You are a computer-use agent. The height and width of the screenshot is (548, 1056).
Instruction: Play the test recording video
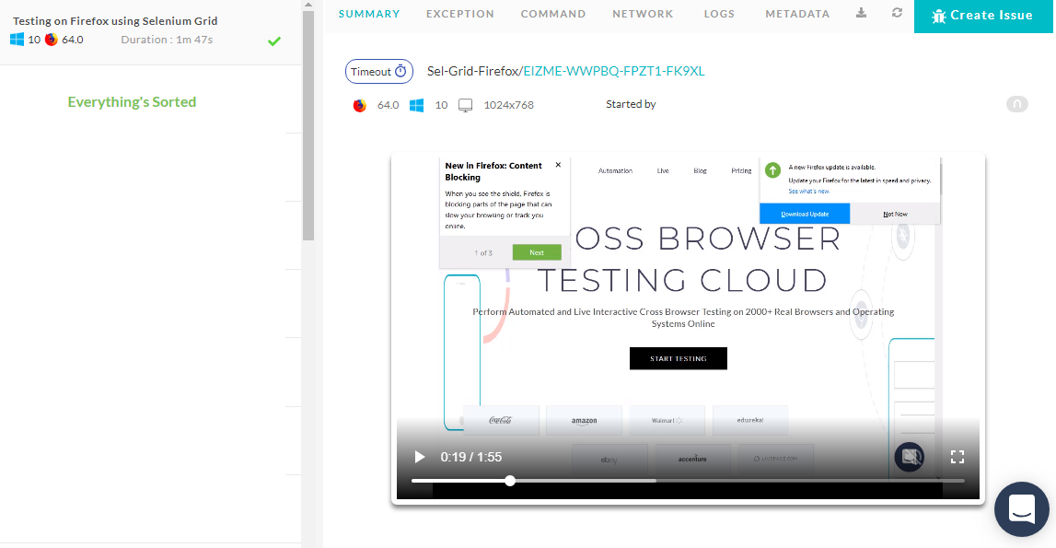coord(420,457)
